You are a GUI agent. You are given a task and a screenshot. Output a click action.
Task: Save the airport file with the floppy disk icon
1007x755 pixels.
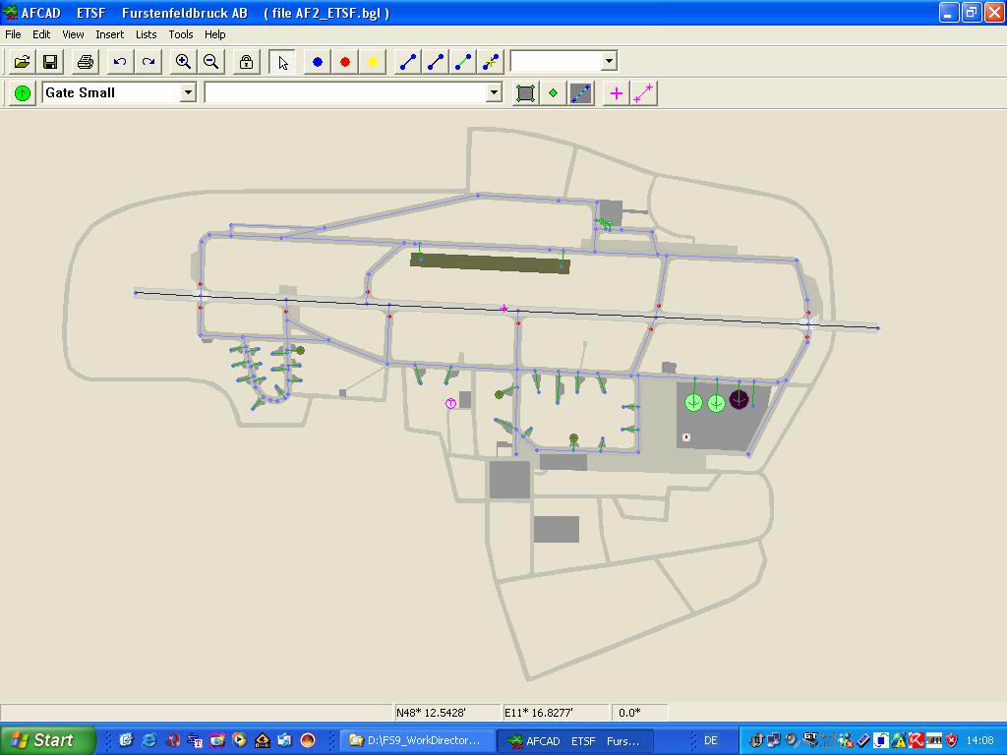tap(49, 62)
